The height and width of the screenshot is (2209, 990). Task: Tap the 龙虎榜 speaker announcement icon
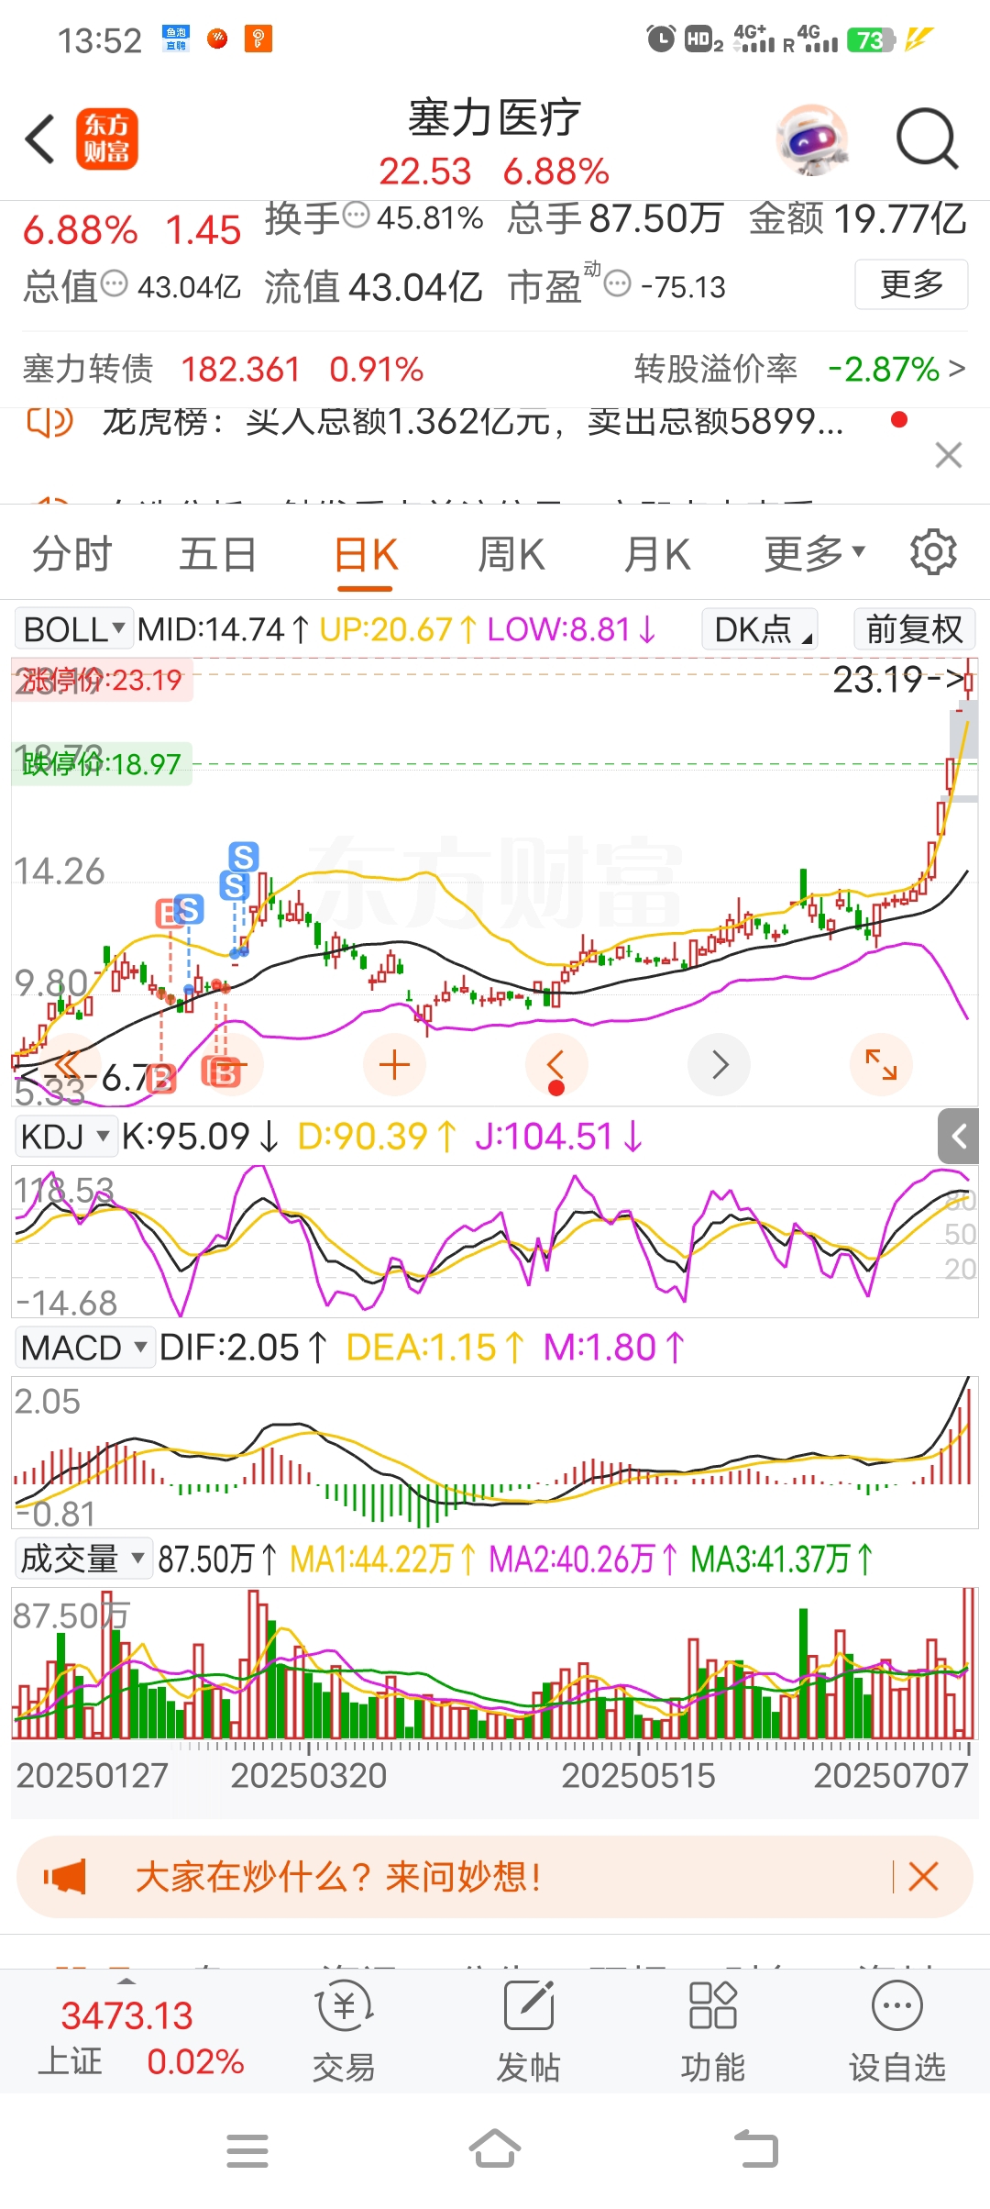(50, 422)
